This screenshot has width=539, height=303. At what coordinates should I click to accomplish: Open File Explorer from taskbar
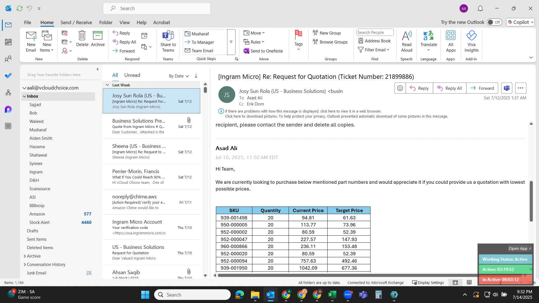pyautogui.click(x=255, y=295)
